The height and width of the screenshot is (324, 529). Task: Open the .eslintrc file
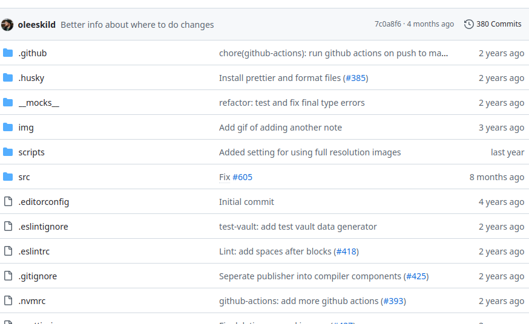point(34,251)
